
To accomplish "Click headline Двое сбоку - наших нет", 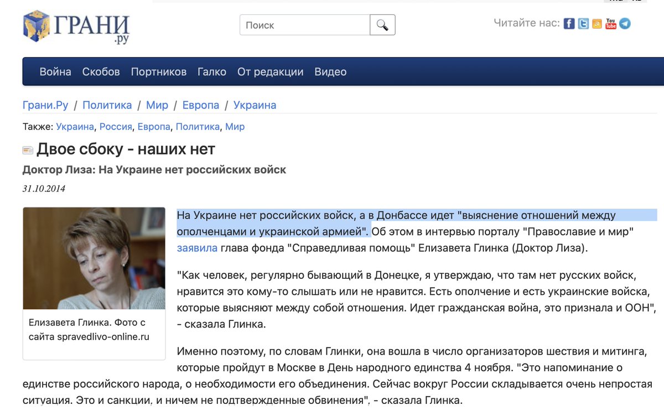I will [126, 149].
